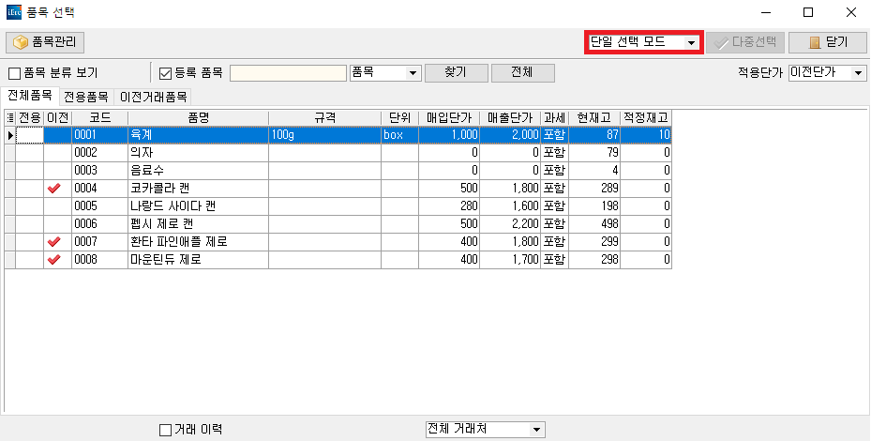This screenshot has width=871, height=441.
Task: Click the item search text field
Action: point(288,73)
